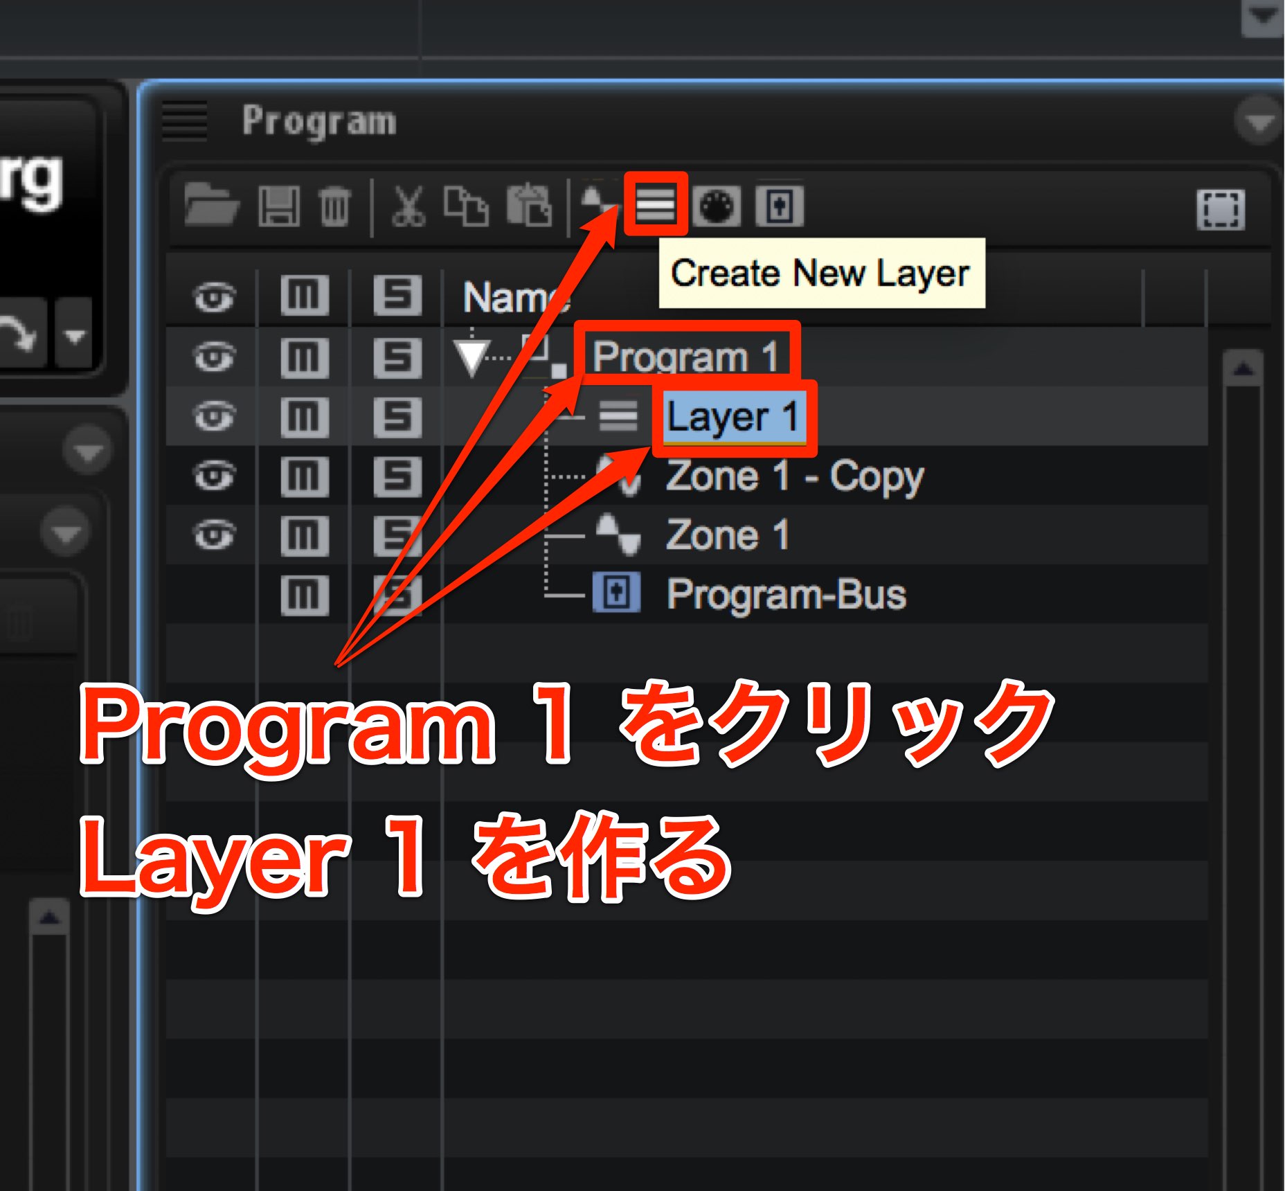Solo the Program-Bus
Screen dimensions: 1285x1191
pos(397,595)
